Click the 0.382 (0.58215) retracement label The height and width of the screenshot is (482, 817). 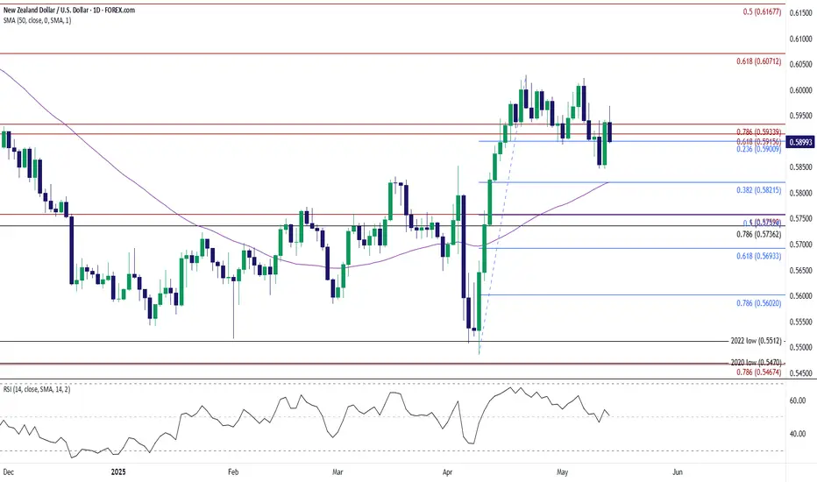coord(758,191)
